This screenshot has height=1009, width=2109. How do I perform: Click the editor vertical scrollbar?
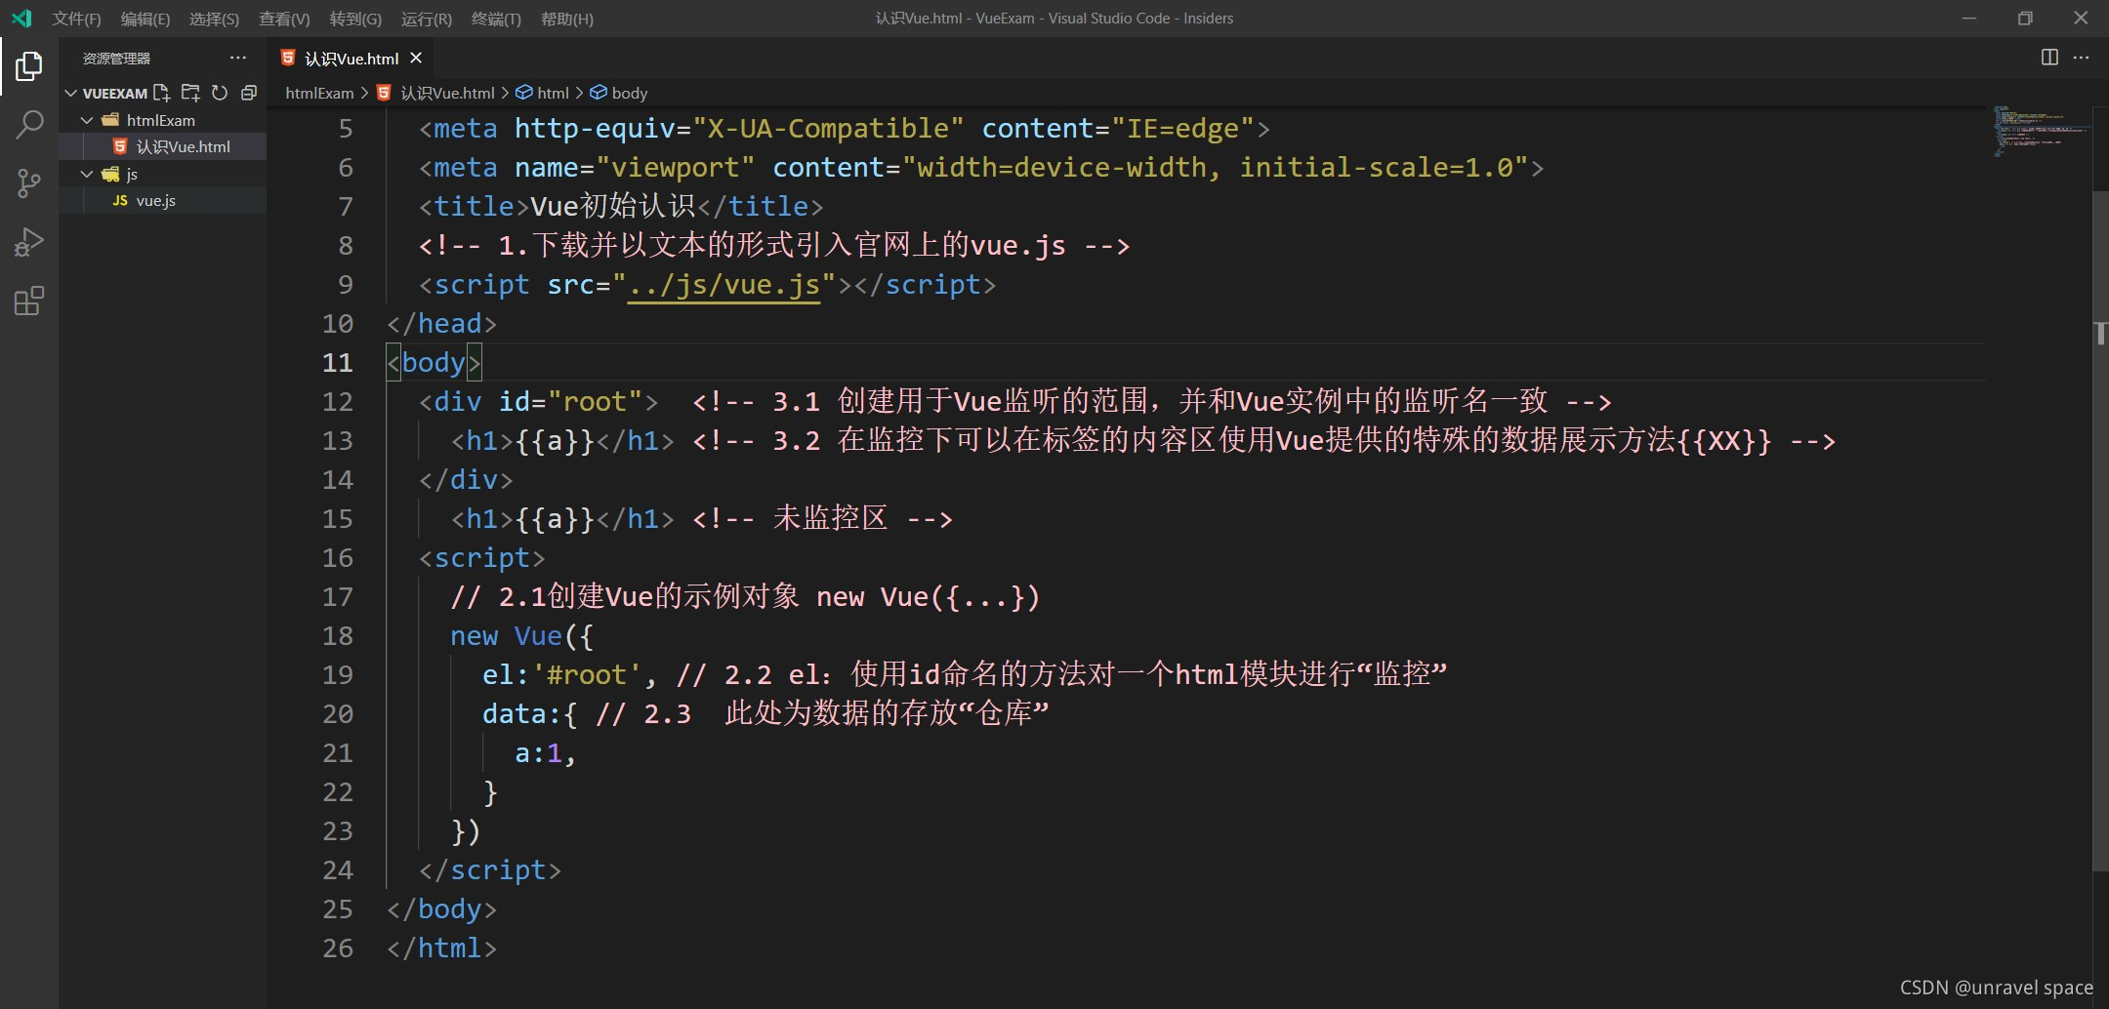coord(2100,530)
